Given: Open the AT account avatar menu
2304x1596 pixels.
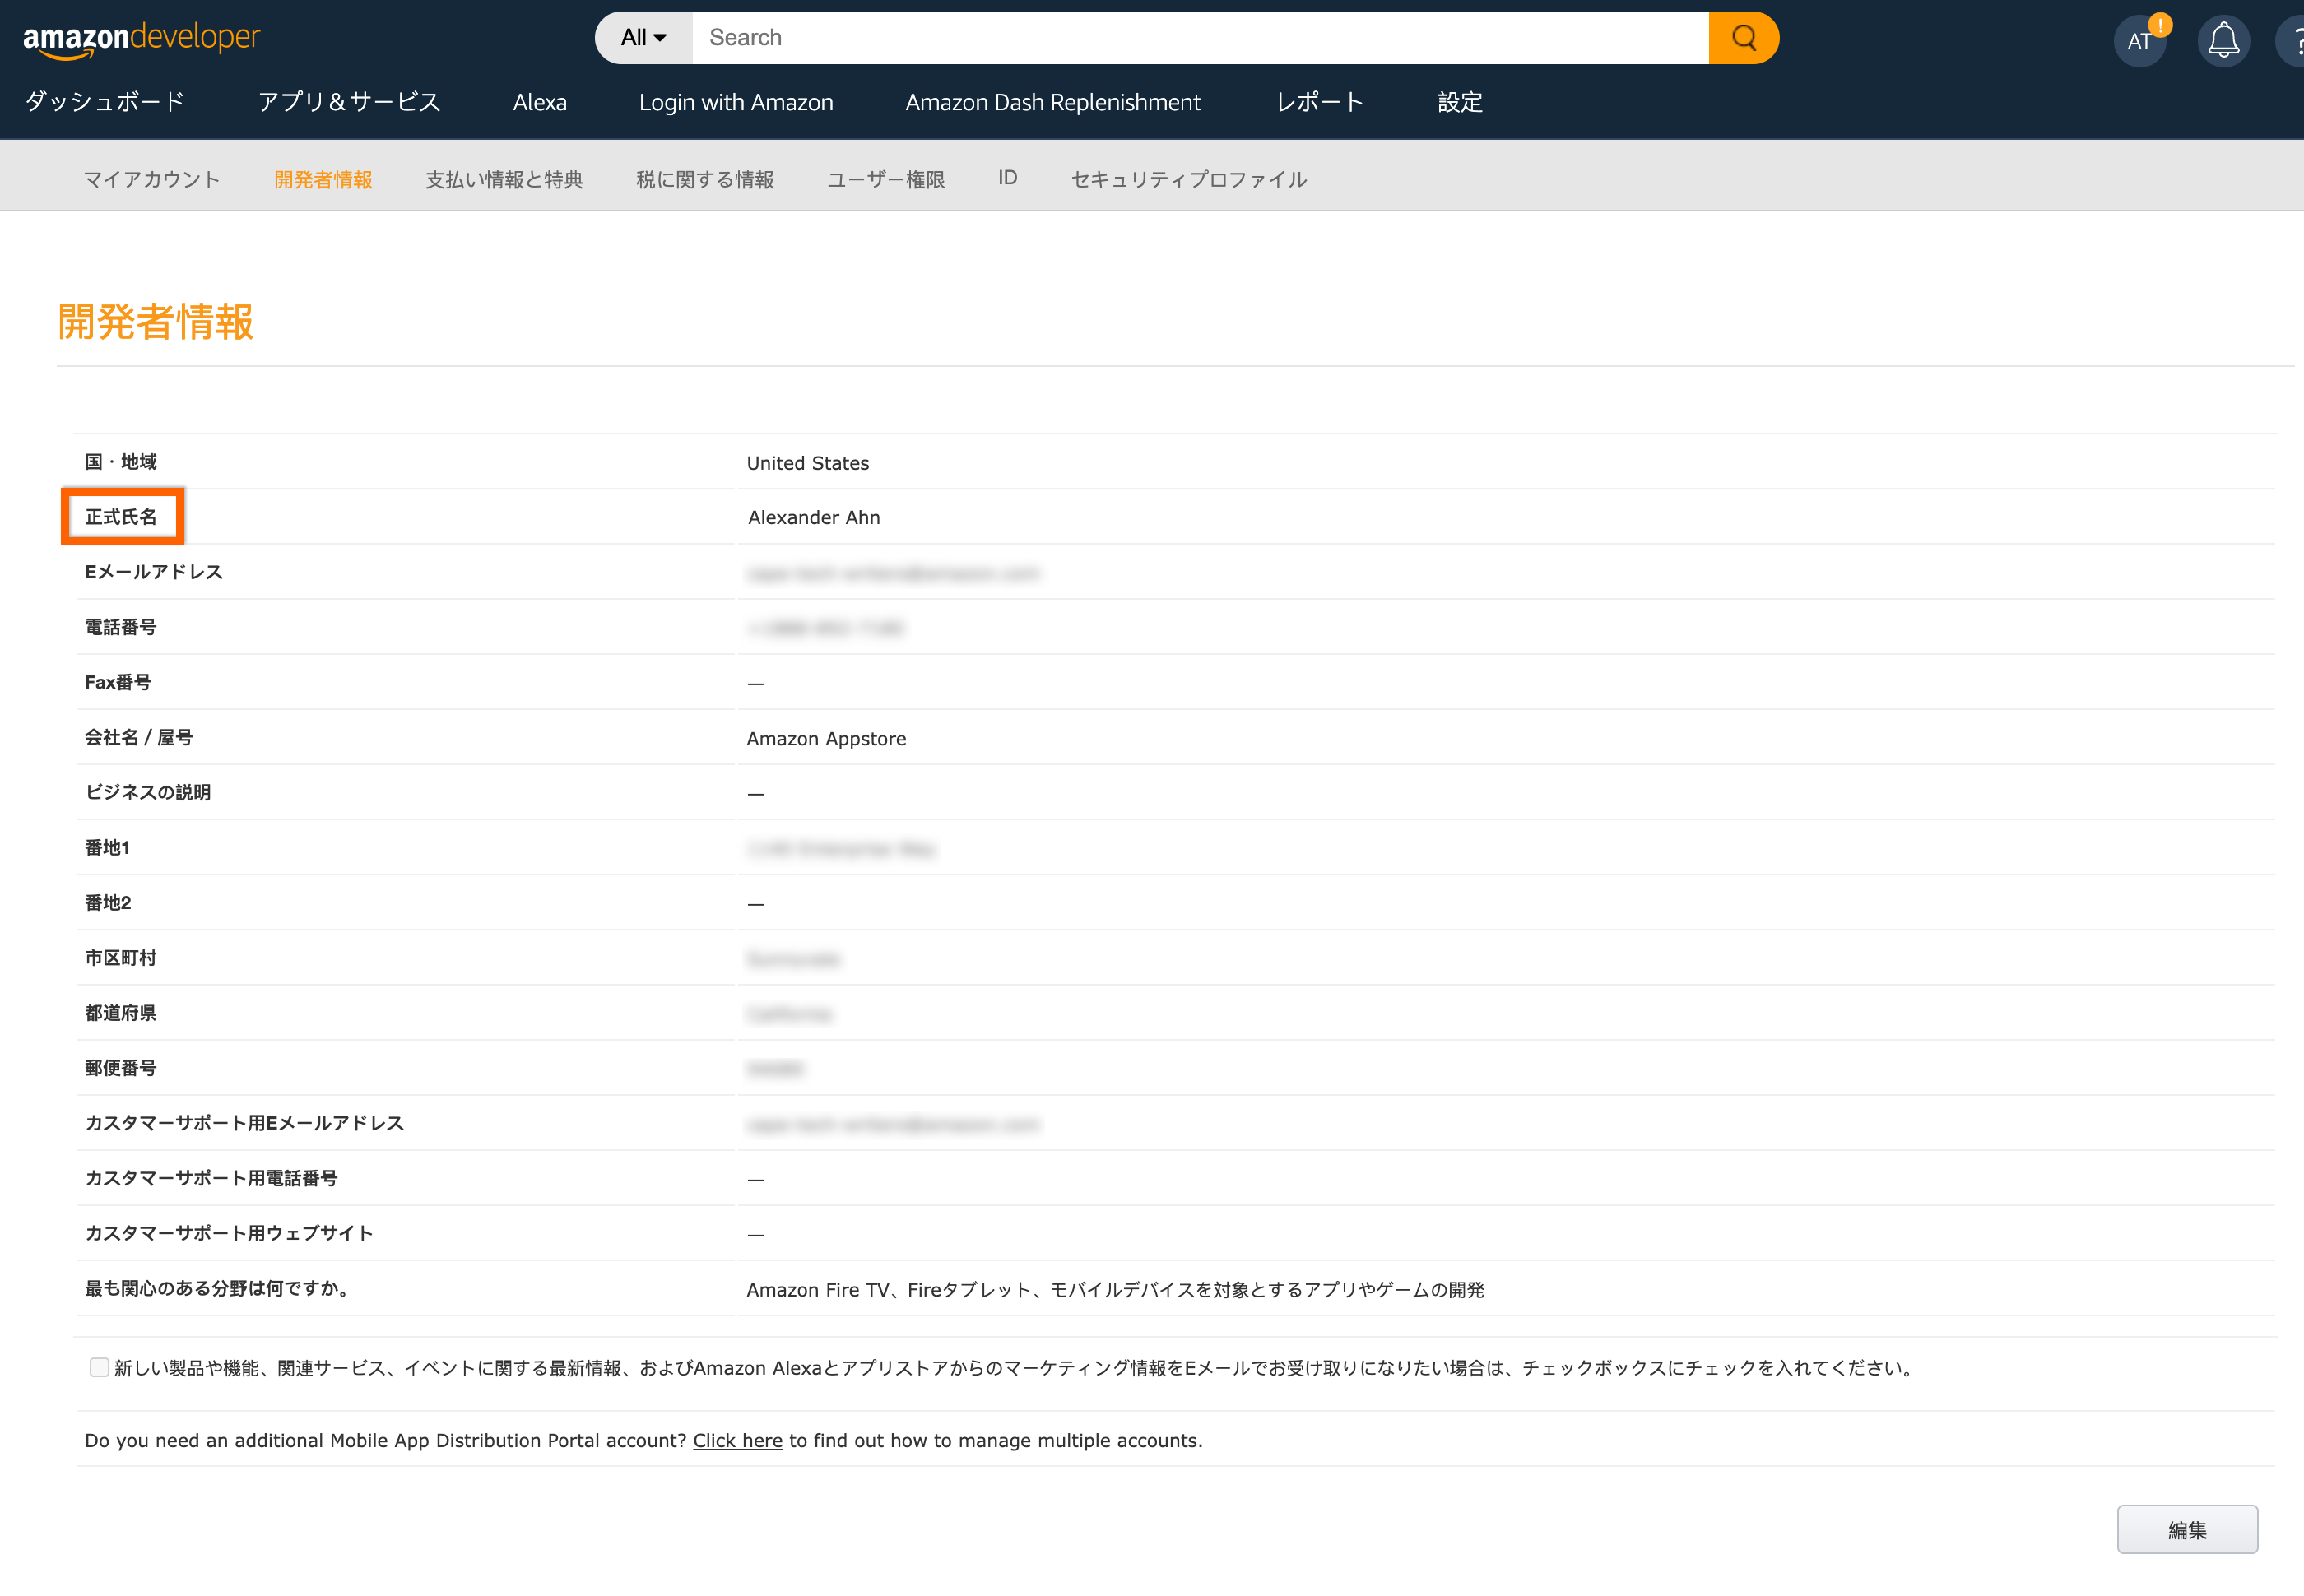Looking at the screenshot, I should point(2139,41).
